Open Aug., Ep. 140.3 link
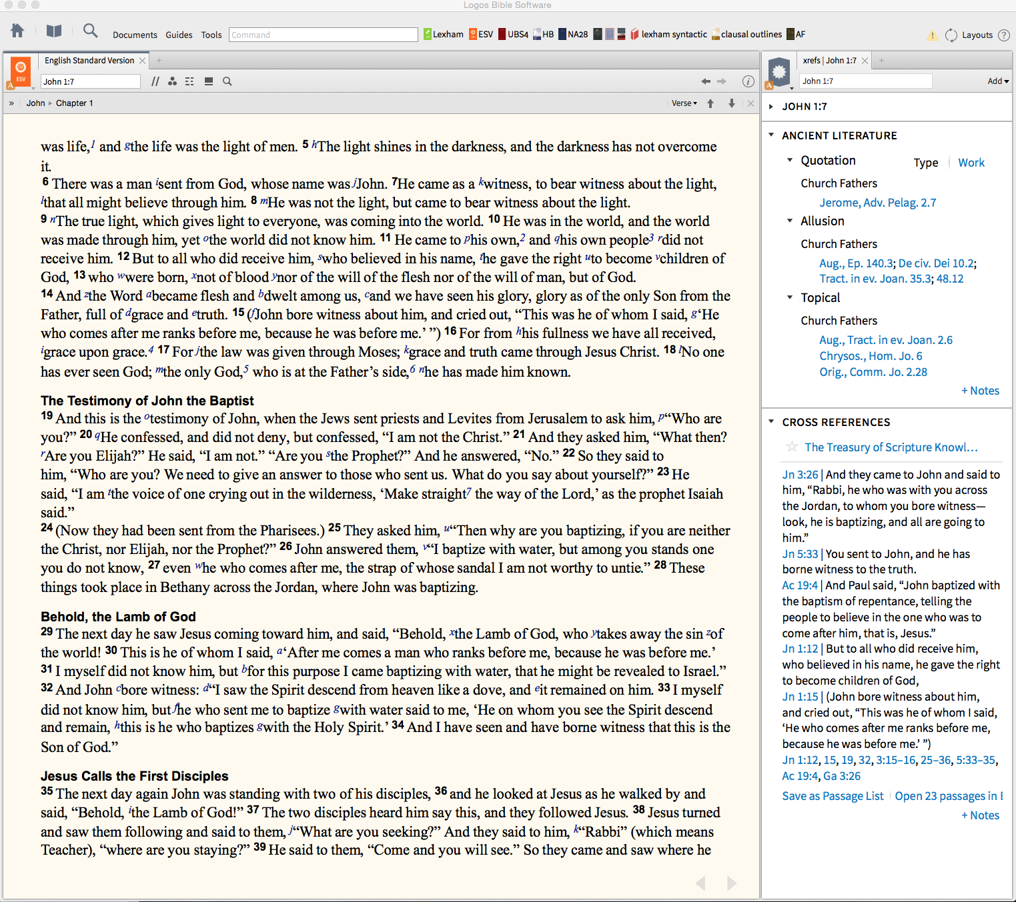 click(856, 263)
